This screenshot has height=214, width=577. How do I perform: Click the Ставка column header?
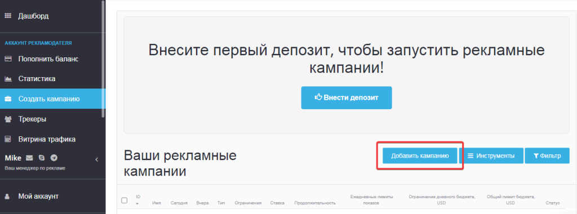coord(277,203)
